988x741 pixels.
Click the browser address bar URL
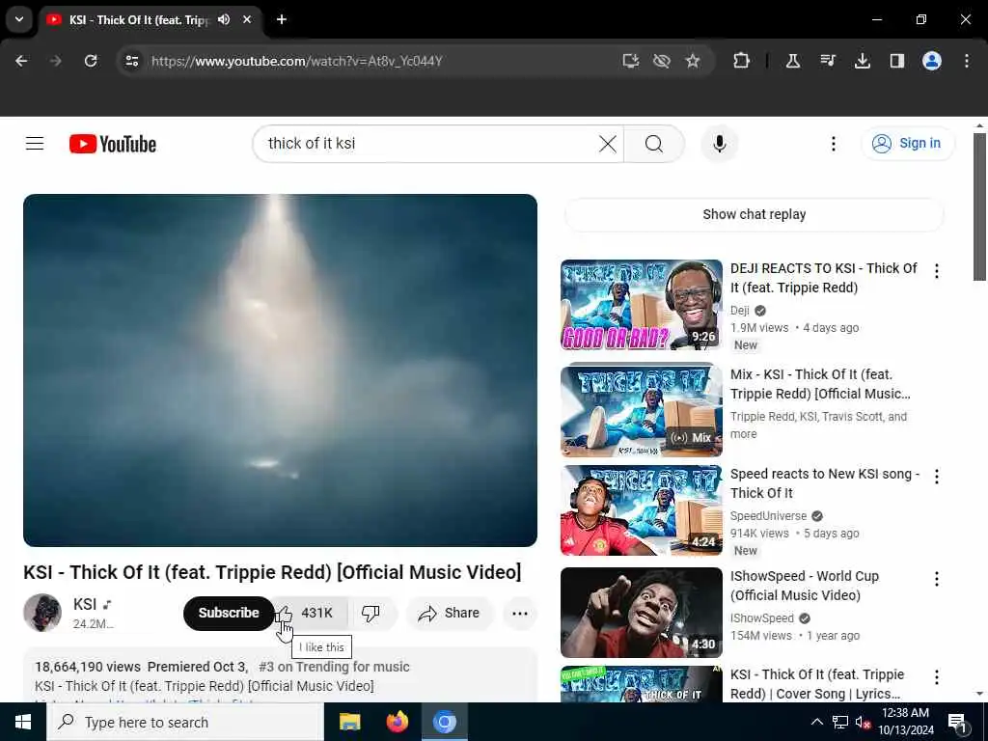point(297,61)
